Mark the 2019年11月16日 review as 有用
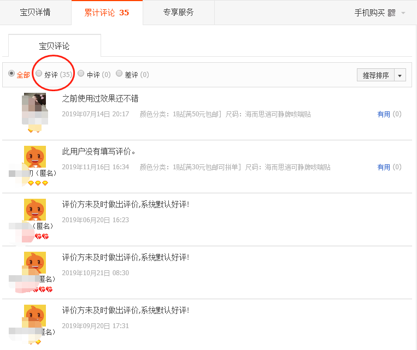Screen dimensions: 417x350 (384, 167)
